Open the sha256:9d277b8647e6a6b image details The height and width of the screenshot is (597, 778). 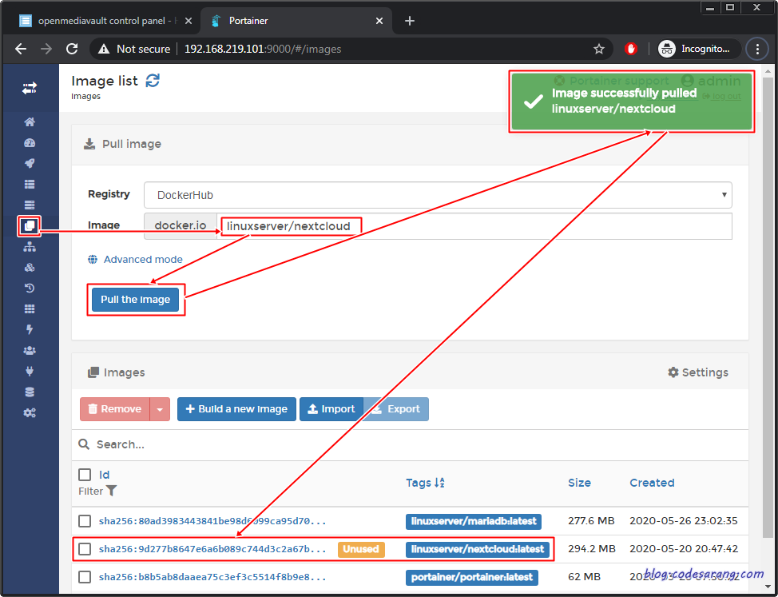[x=212, y=549]
